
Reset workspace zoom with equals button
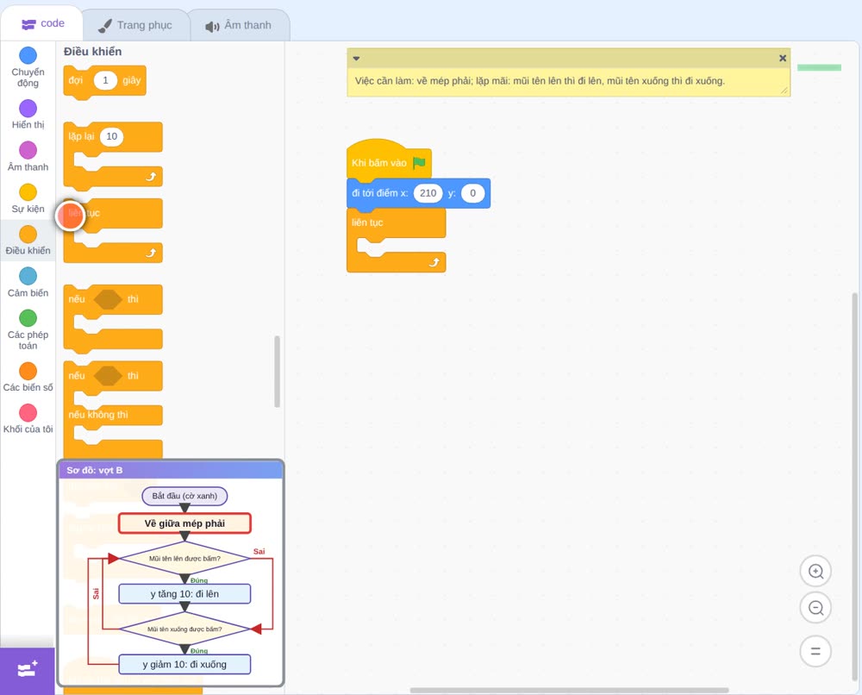click(x=815, y=651)
